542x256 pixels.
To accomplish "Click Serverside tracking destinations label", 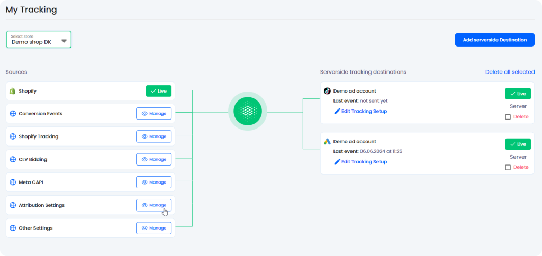I will tap(363, 72).
